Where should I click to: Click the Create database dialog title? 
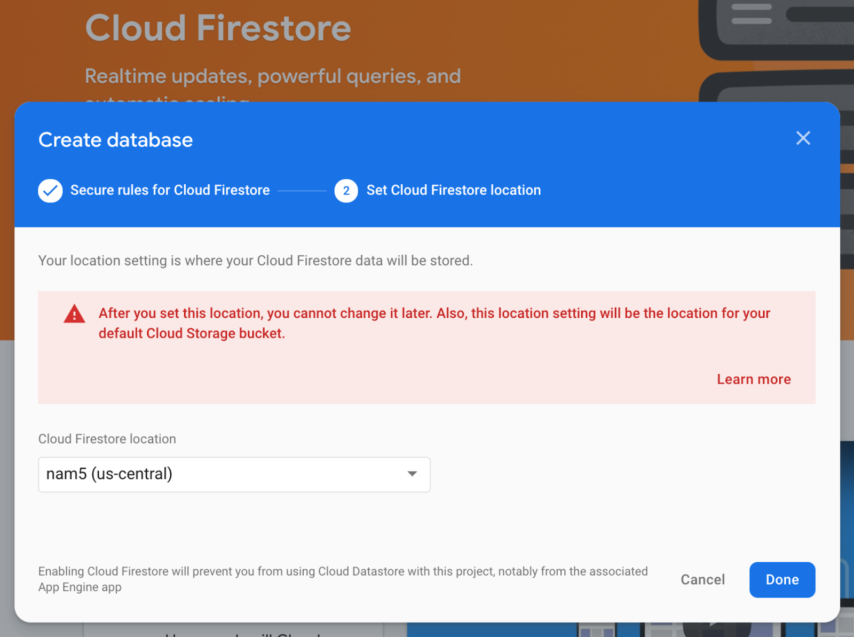[115, 140]
